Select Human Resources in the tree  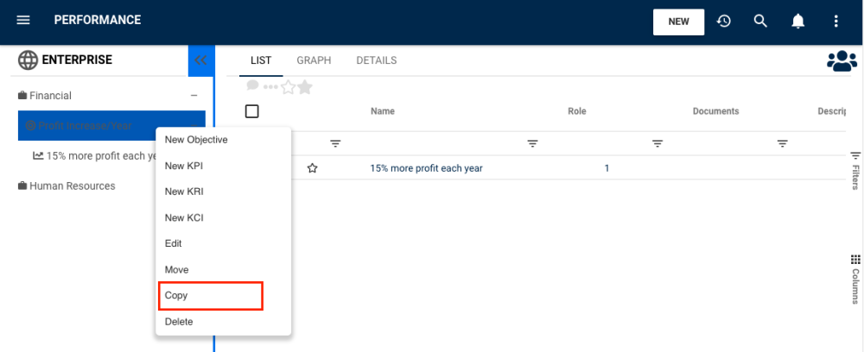click(72, 185)
